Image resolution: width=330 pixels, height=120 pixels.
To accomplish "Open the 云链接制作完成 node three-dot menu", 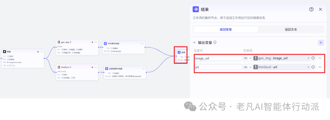I will tap(144, 68).
